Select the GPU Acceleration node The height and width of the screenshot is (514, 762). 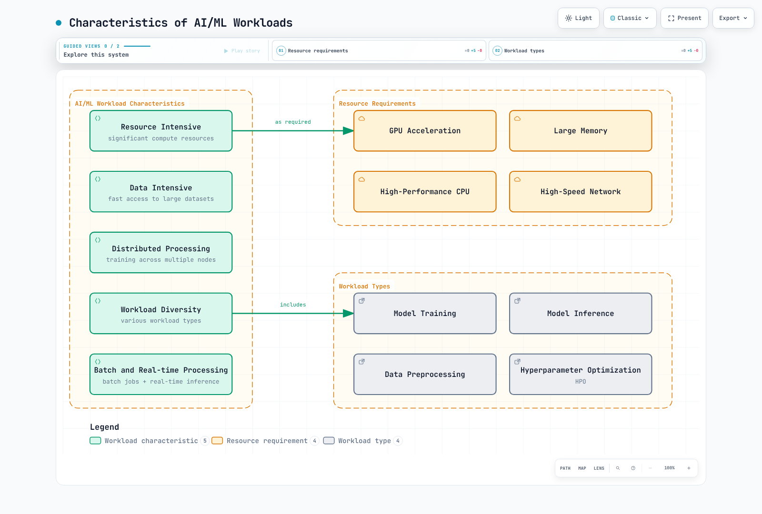[425, 131]
